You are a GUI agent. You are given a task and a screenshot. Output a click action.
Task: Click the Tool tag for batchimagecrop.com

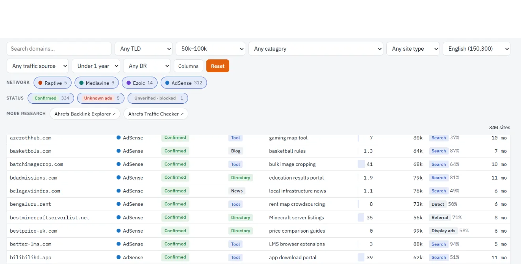[x=235, y=164]
